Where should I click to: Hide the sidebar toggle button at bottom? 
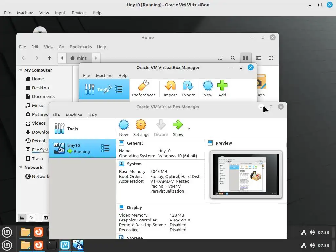coord(46,218)
